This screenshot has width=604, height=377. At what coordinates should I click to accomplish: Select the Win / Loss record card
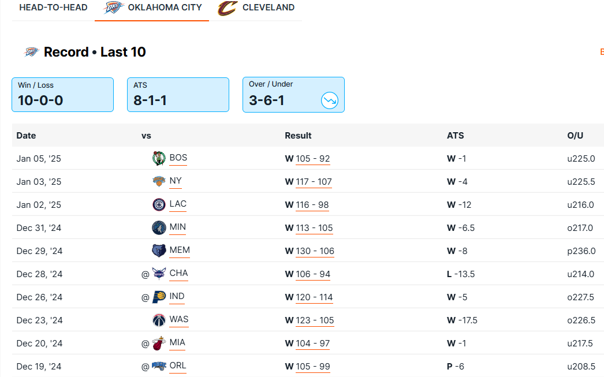(x=62, y=95)
